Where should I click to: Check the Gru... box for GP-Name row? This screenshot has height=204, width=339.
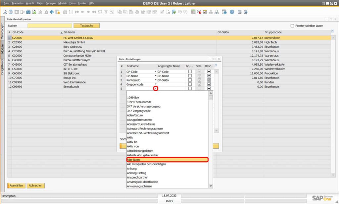tap(190, 76)
